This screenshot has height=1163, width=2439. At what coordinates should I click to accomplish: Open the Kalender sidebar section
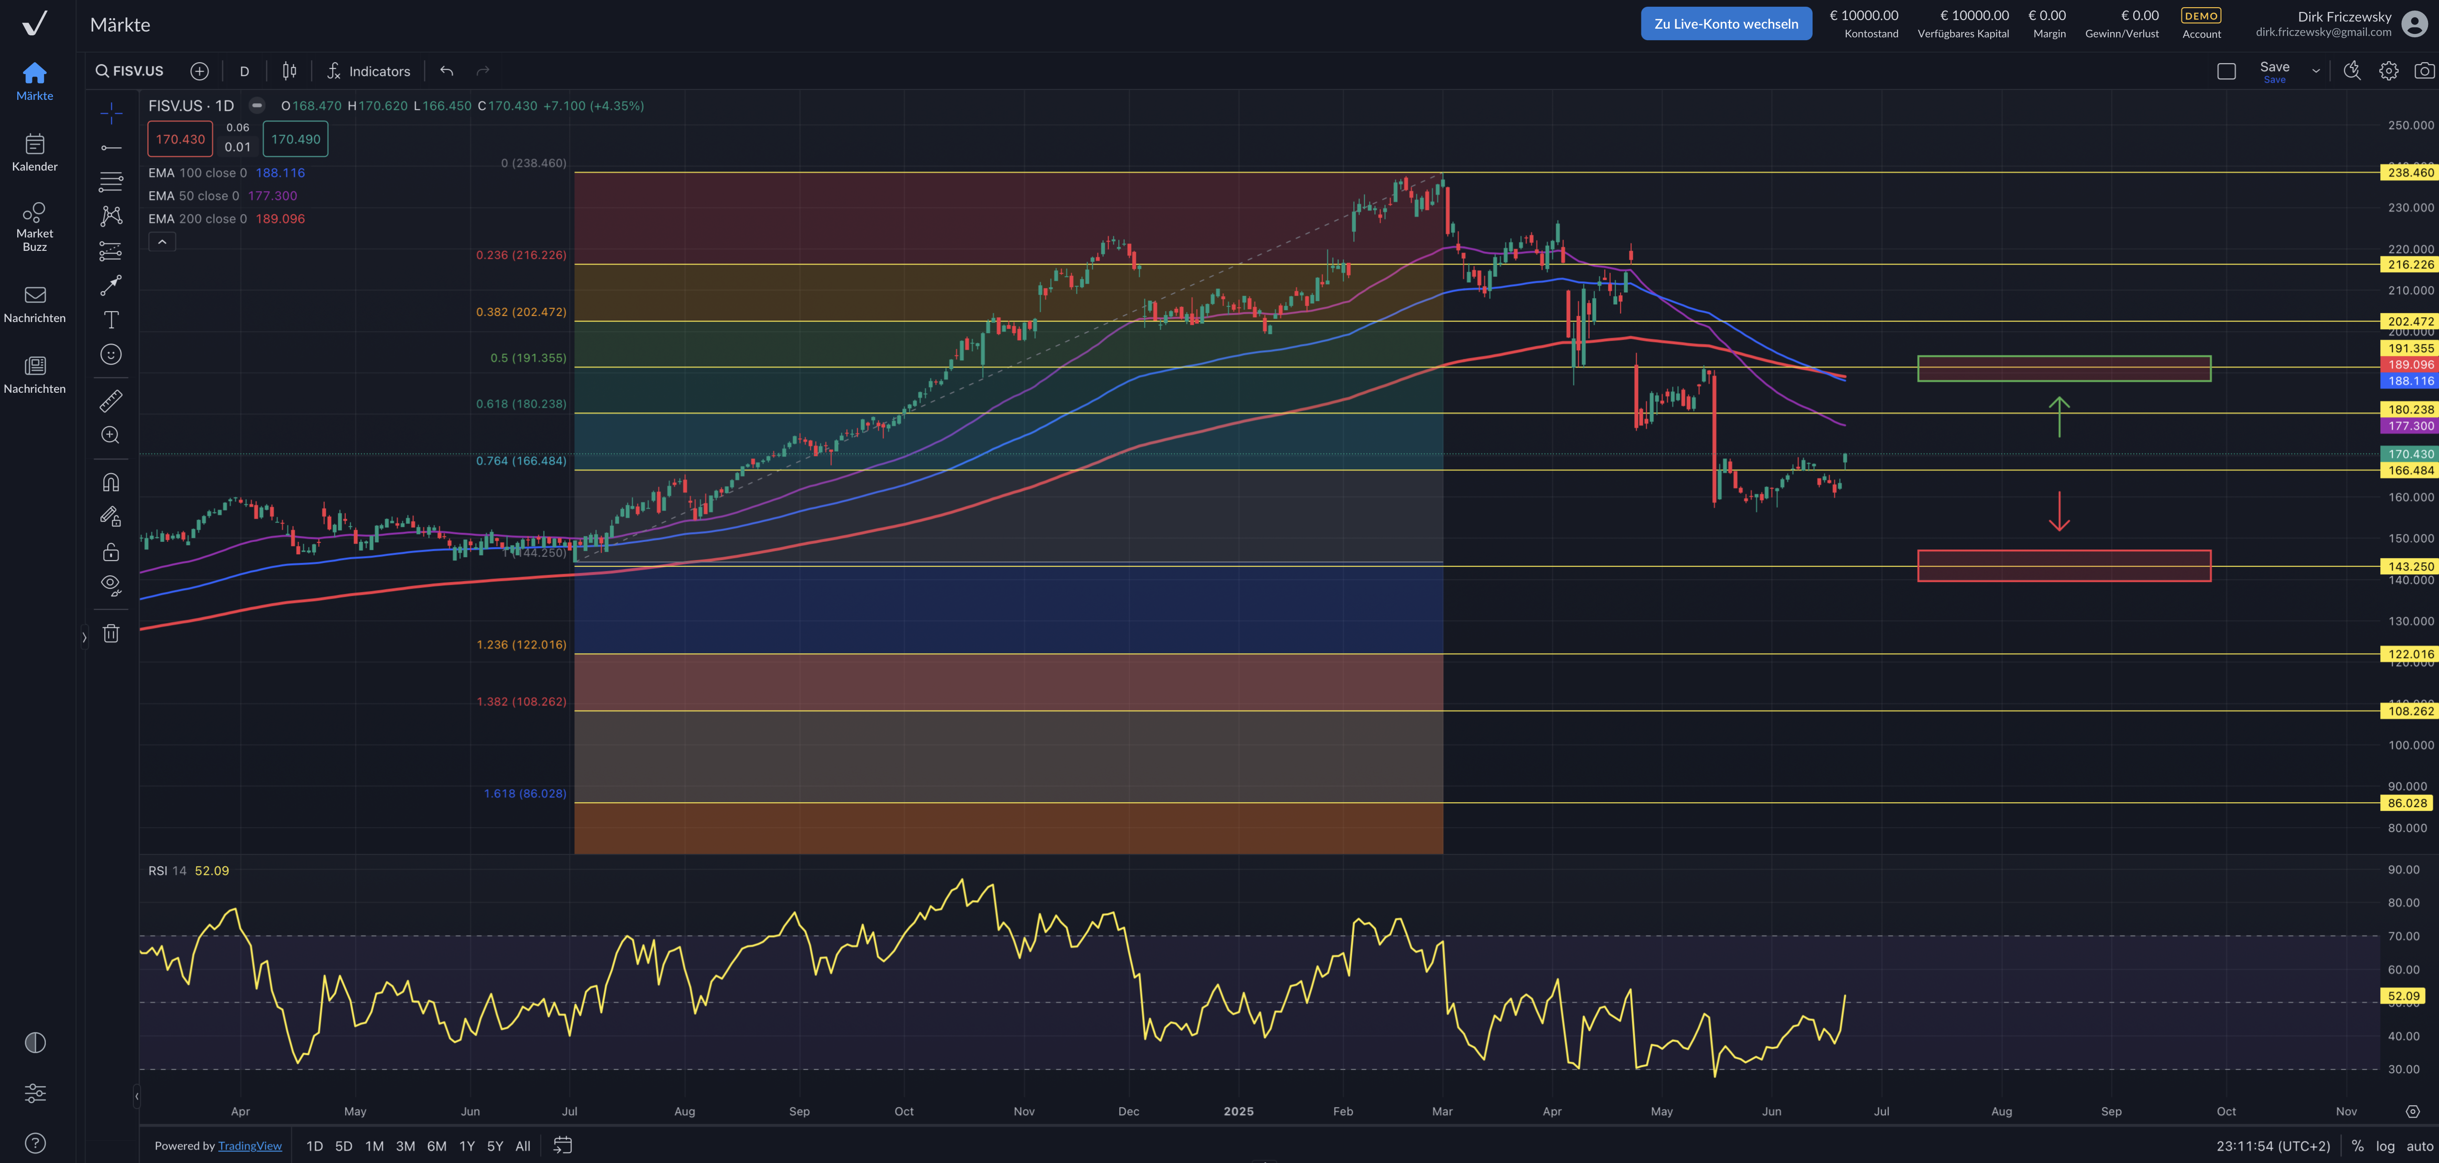pos(35,152)
